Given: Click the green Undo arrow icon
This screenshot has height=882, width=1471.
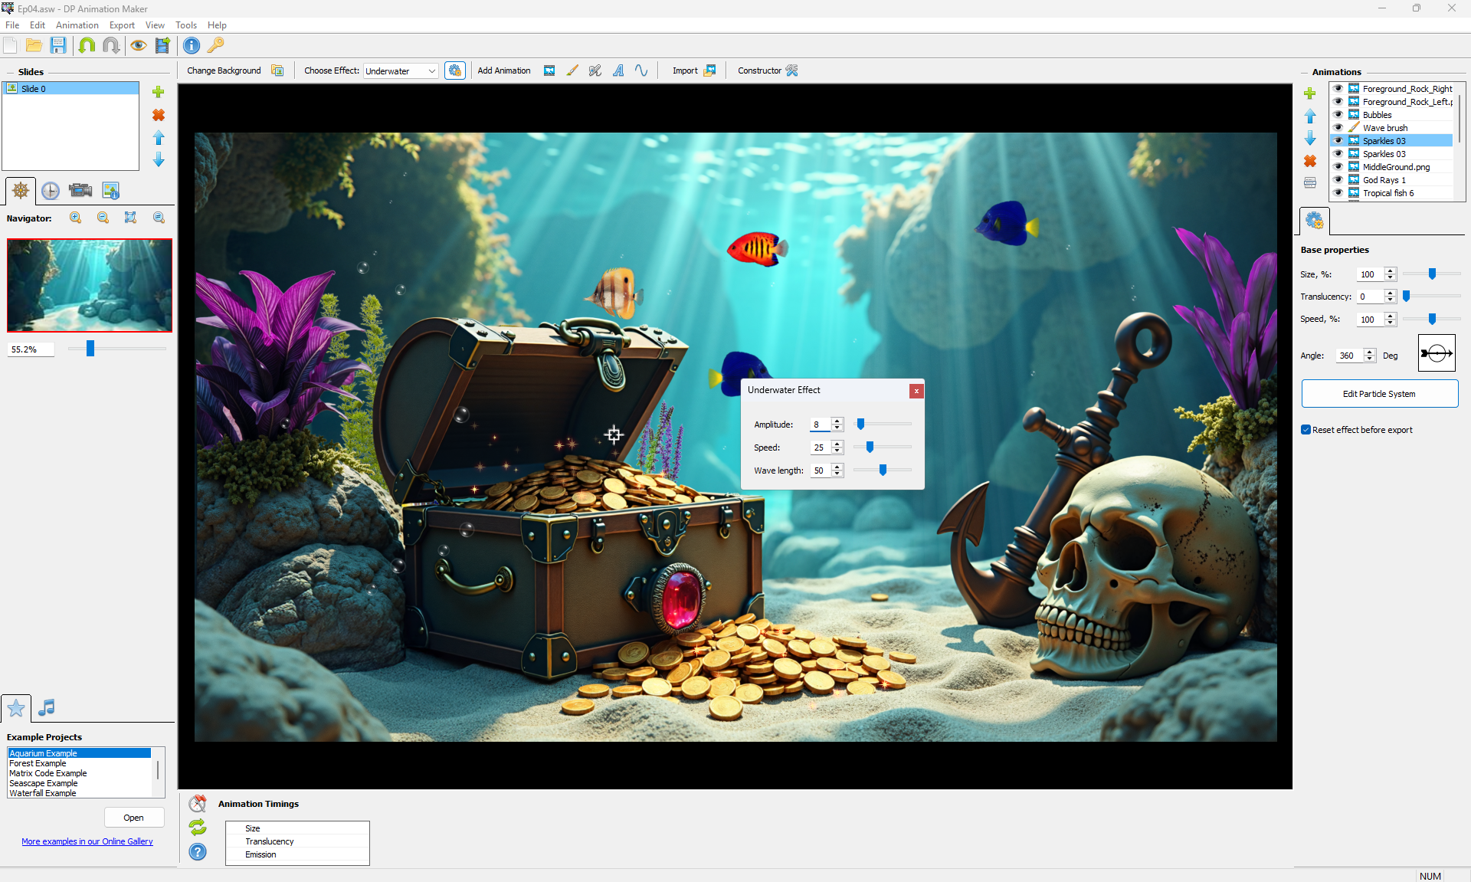Looking at the screenshot, I should [87, 45].
